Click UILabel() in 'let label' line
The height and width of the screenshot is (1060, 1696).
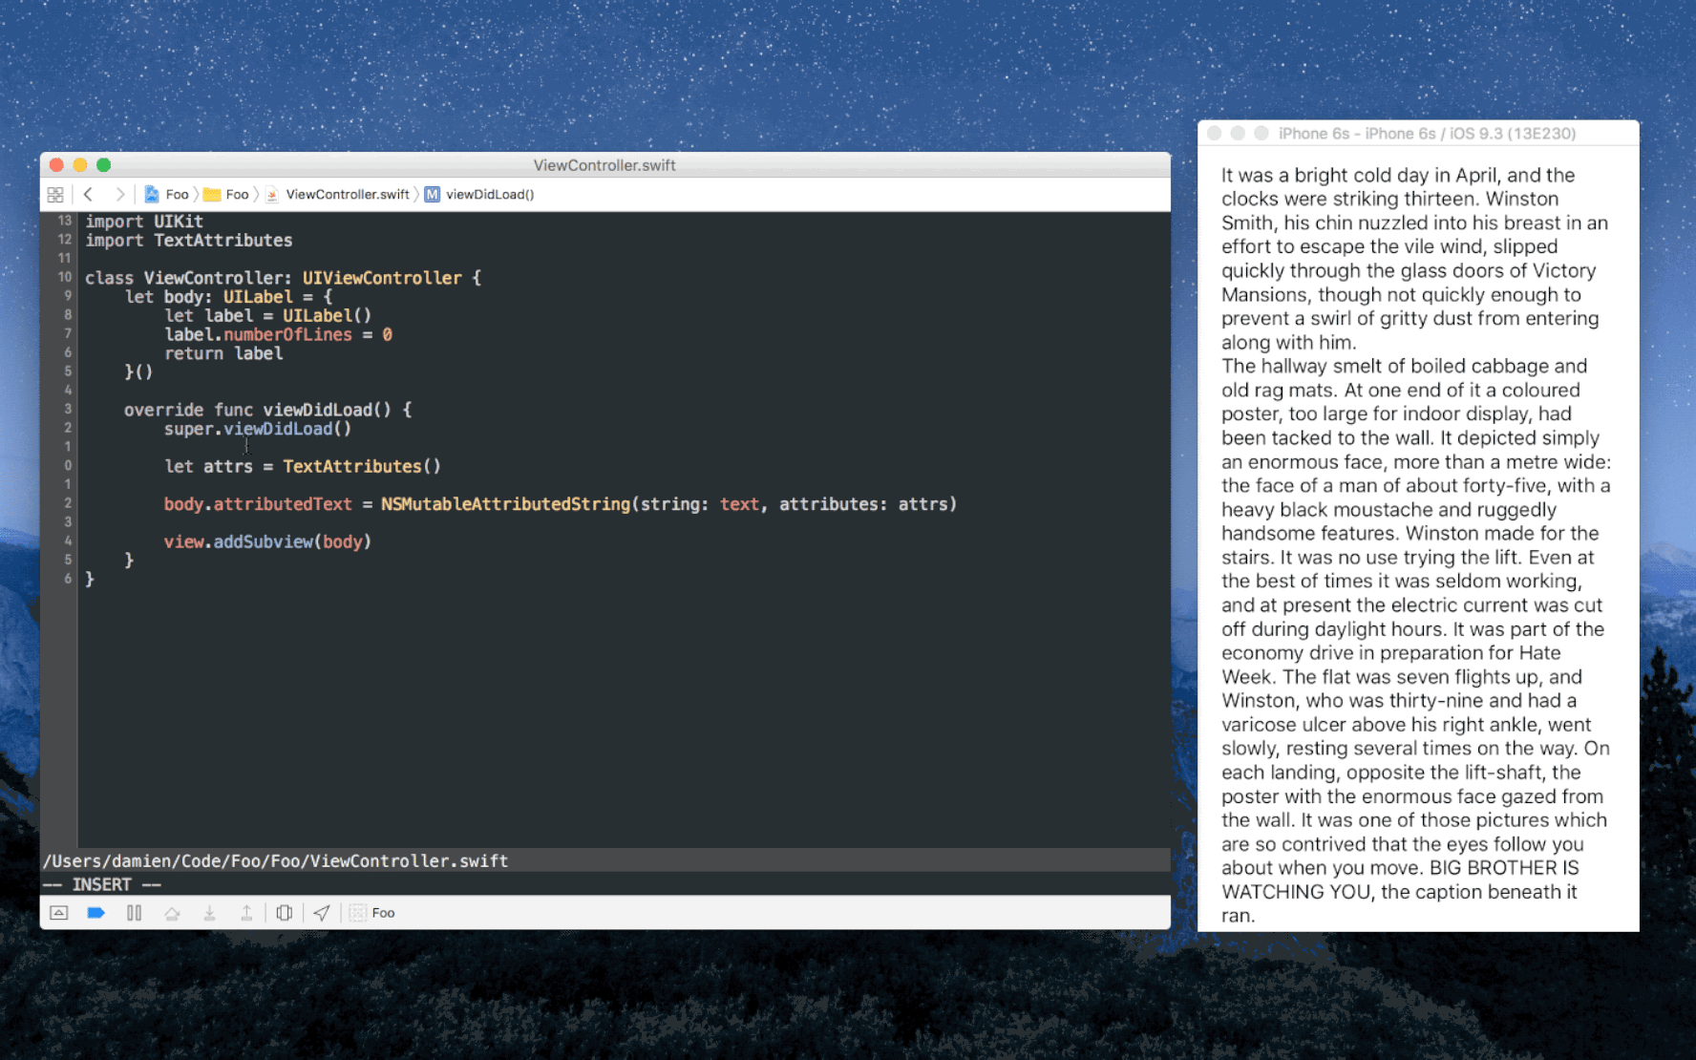coord(327,316)
